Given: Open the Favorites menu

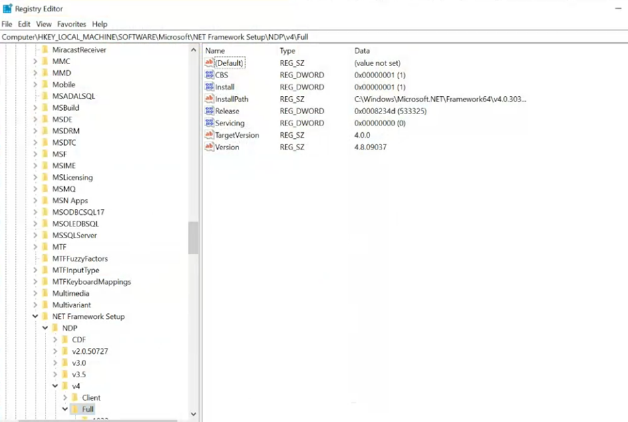Looking at the screenshot, I should pos(71,24).
